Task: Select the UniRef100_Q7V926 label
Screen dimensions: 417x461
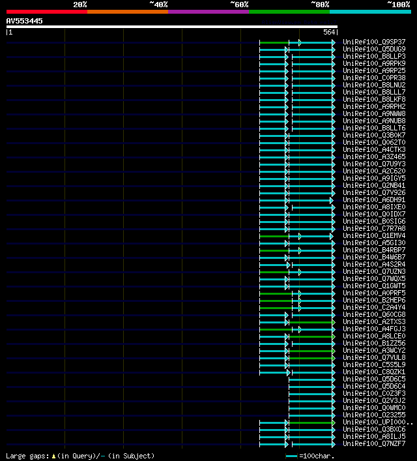Action: click(374, 192)
